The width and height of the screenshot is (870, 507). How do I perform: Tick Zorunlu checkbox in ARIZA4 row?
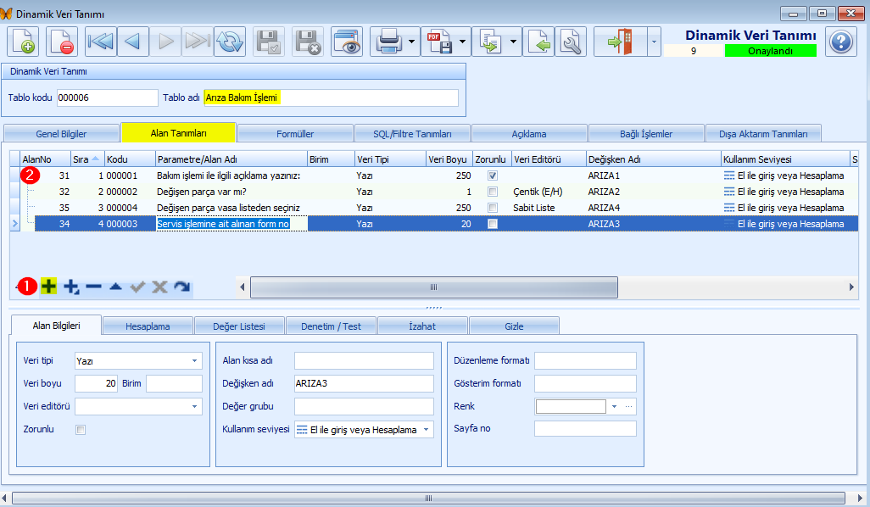(x=492, y=208)
